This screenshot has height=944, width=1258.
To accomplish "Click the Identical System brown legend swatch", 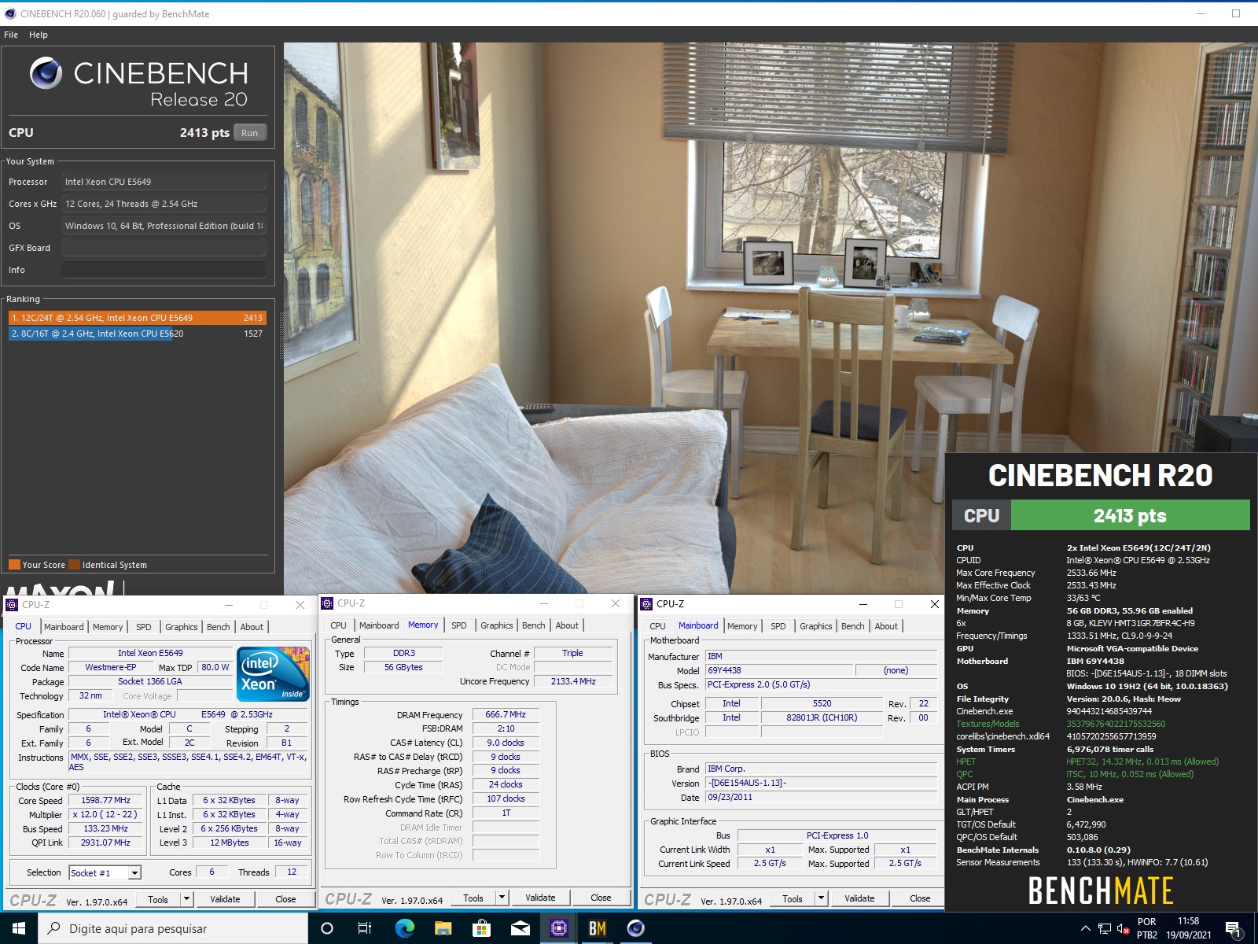I will 74,564.
